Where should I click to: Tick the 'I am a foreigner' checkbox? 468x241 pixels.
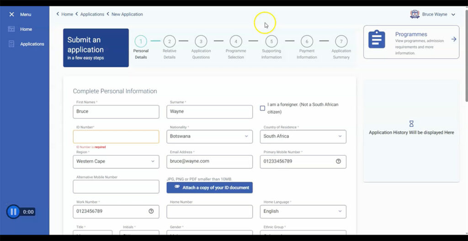[x=262, y=108]
